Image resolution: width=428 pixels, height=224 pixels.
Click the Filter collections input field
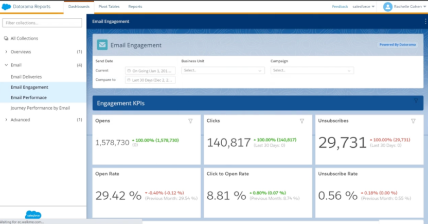(x=42, y=23)
